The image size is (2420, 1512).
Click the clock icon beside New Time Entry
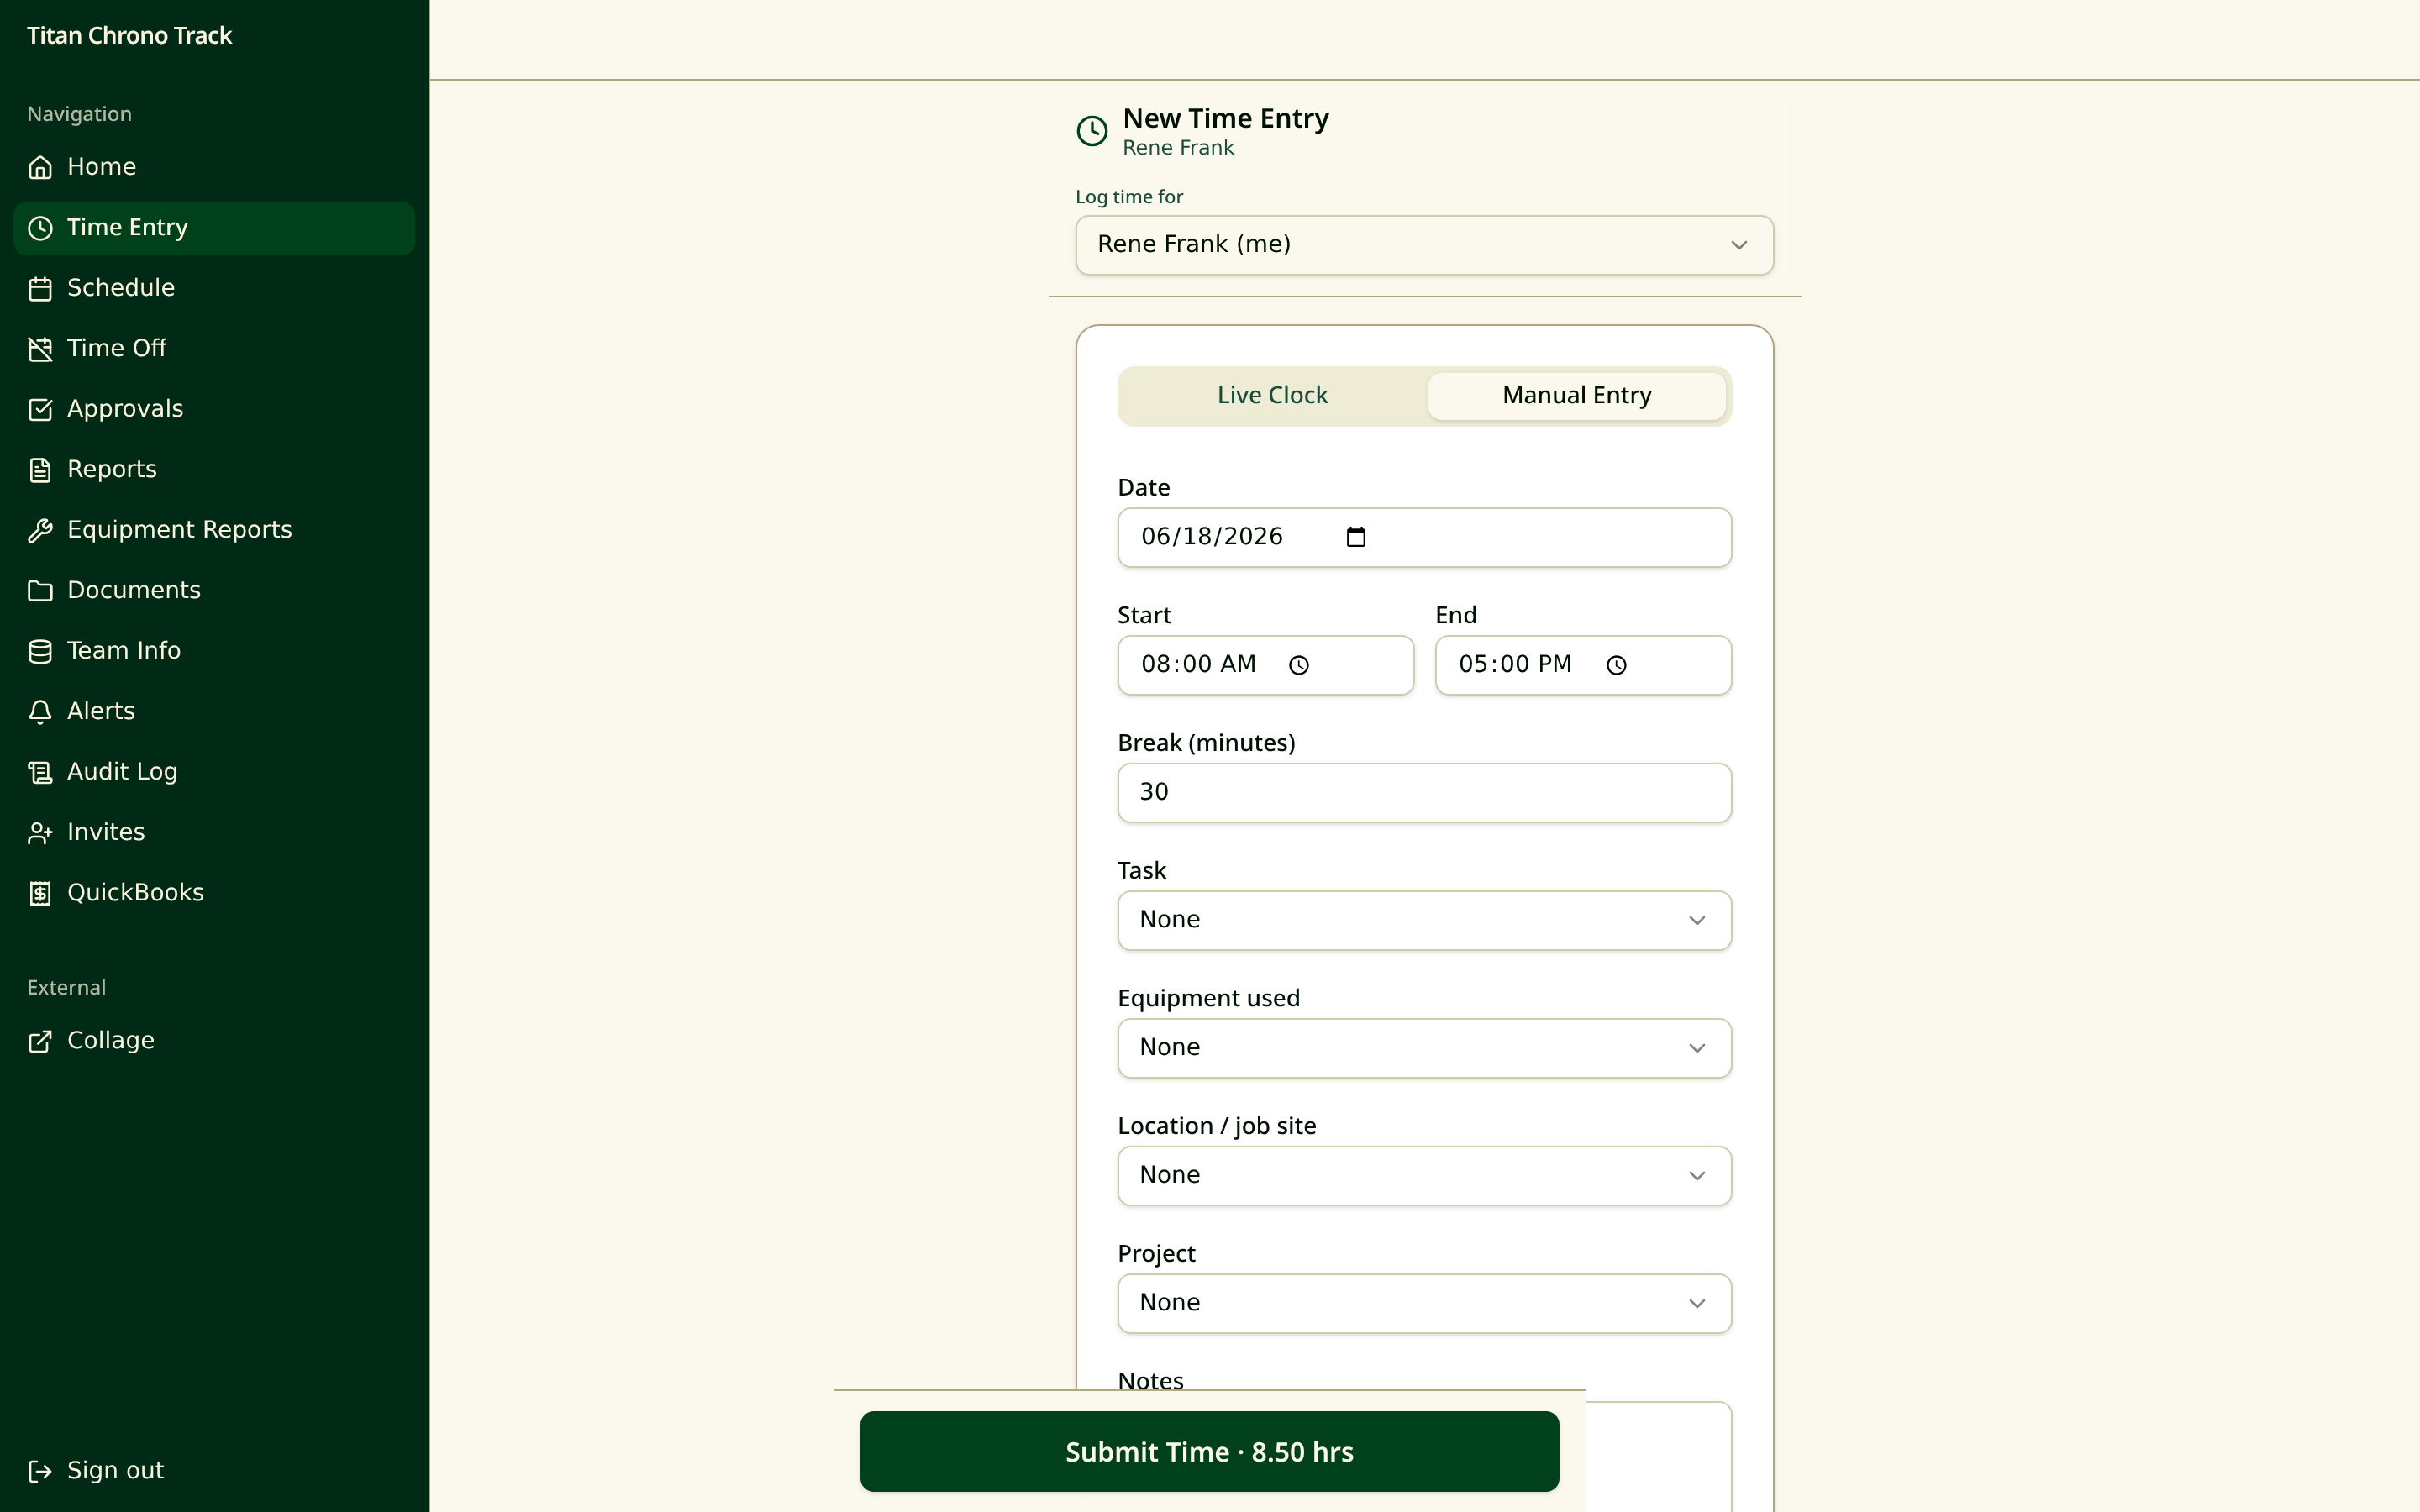tap(1092, 131)
